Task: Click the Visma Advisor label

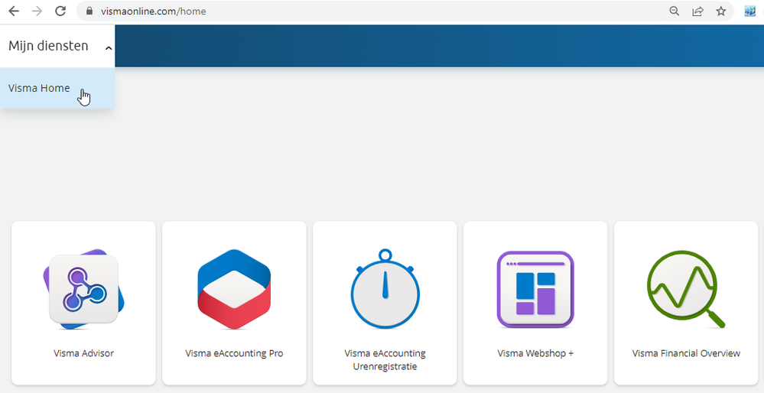Action: point(83,353)
